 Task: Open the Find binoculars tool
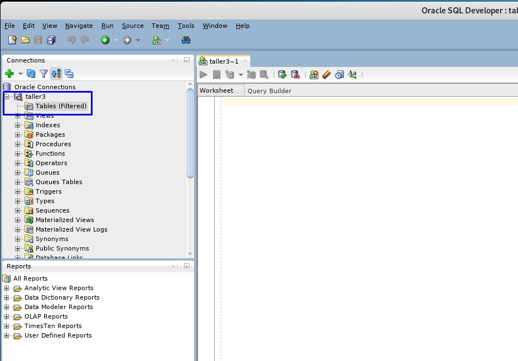click(186, 40)
